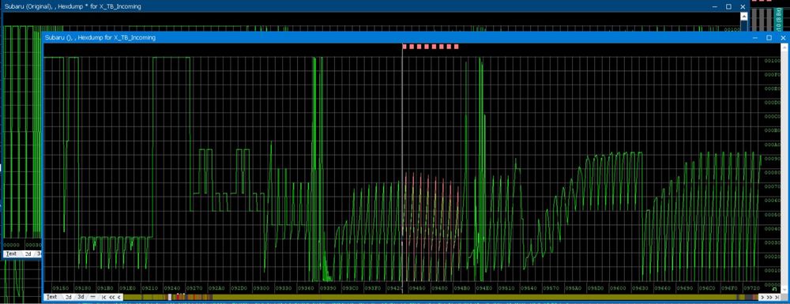This screenshot has height=304, width=790.
Task: Click address label 09240 on the axis
Action: click(172, 288)
